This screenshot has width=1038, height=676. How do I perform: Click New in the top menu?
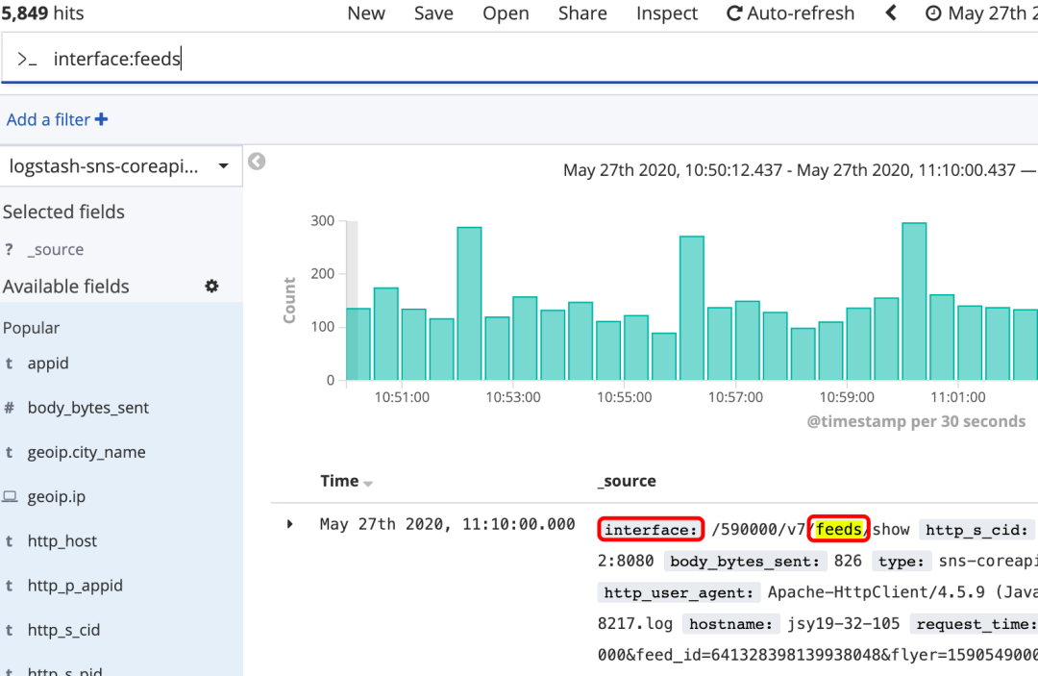tap(366, 13)
